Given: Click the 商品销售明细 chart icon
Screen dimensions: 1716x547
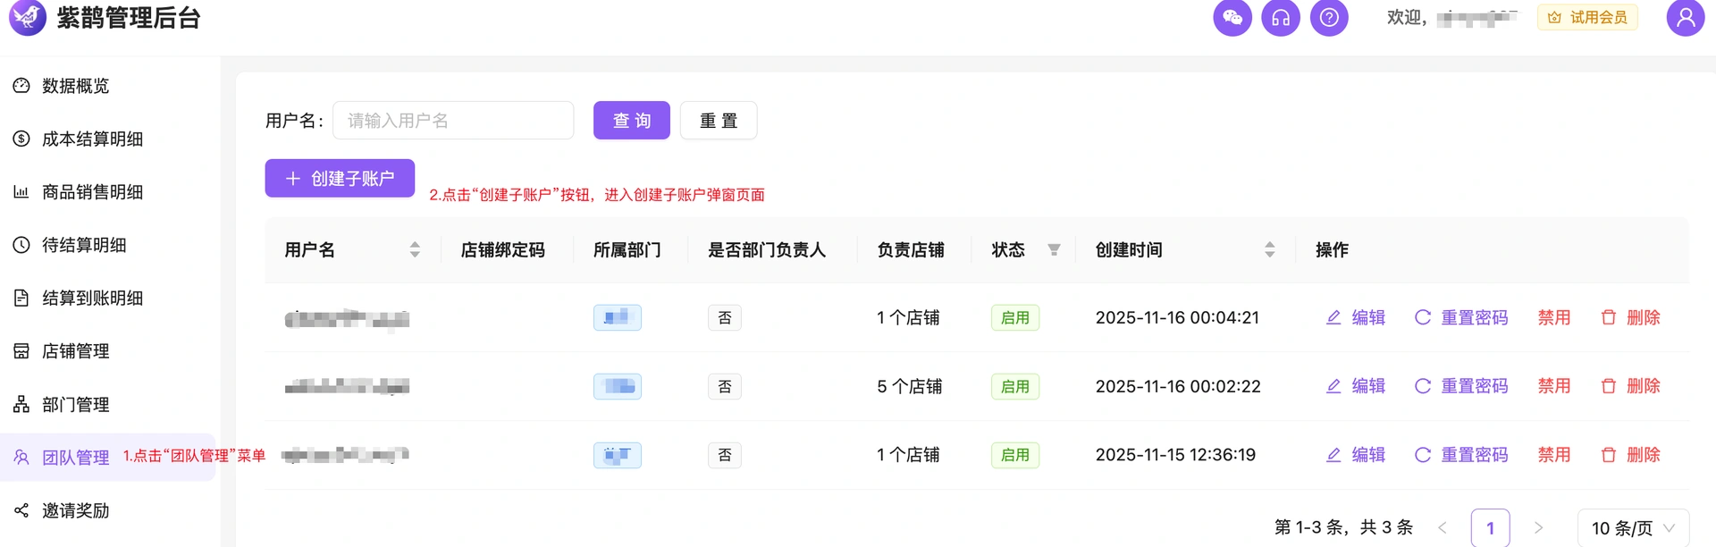Looking at the screenshot, I should 21,192.
